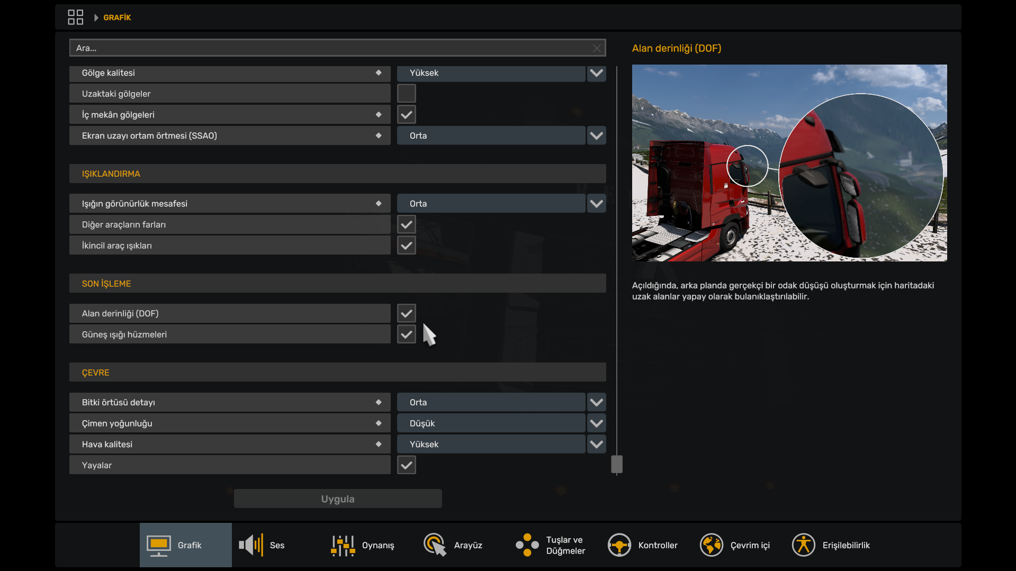1016x571 pixels.
Task: Click the Uygula apply button
Action: click(x=338, y=499)
